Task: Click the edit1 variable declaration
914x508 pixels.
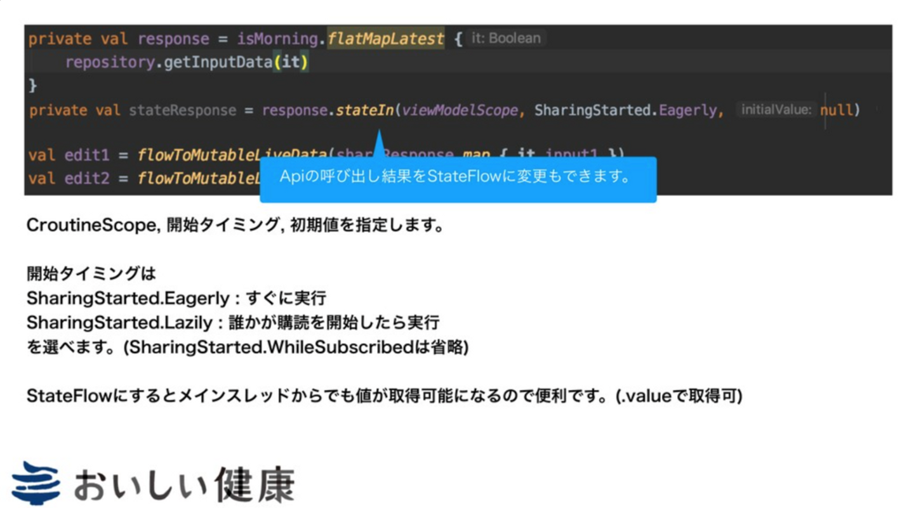Action: point(83,155)
